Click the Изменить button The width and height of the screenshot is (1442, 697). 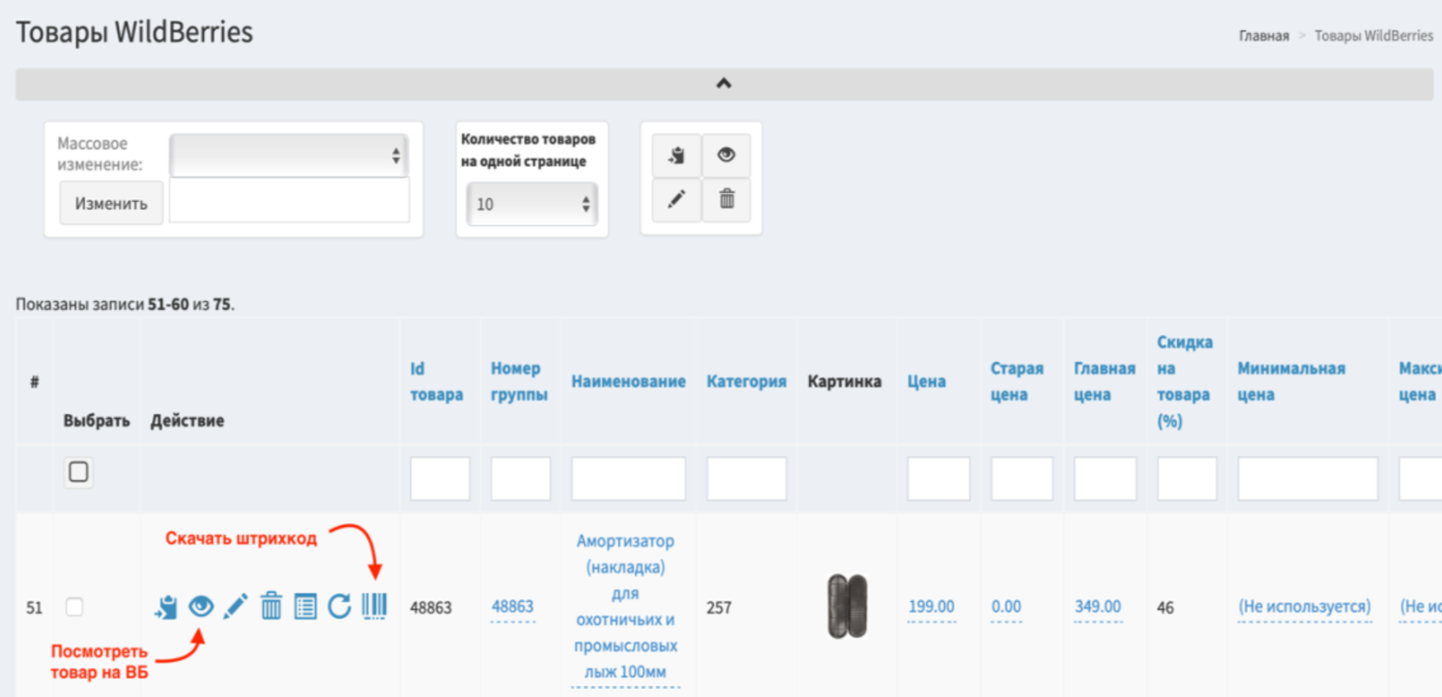pyautogui.click(x=111, y=203)
